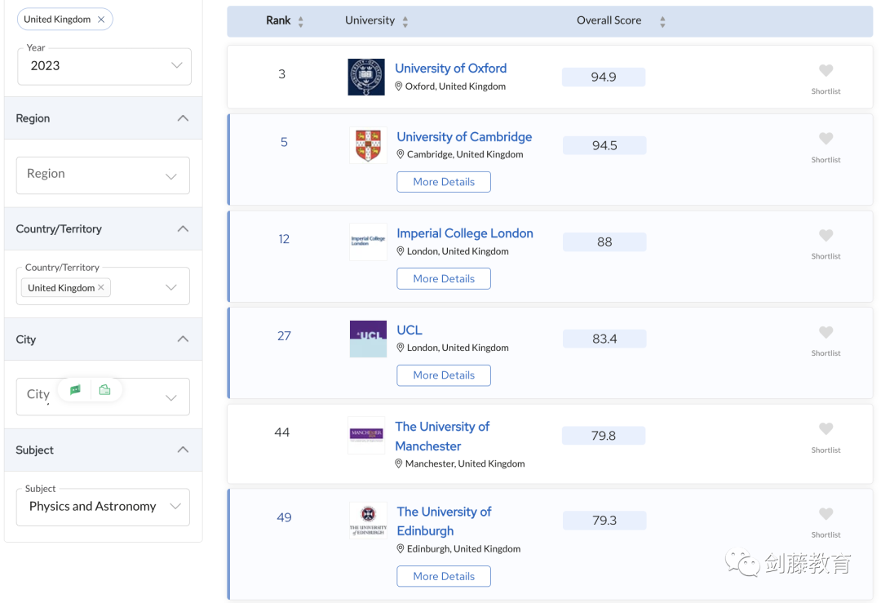Shortlist University of Manchester with heart icon
Viewport: 881px width, 603px height.
click(x=826, y=429)
